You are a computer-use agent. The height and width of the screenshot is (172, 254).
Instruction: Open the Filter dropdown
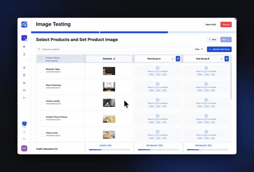point(199,49)
